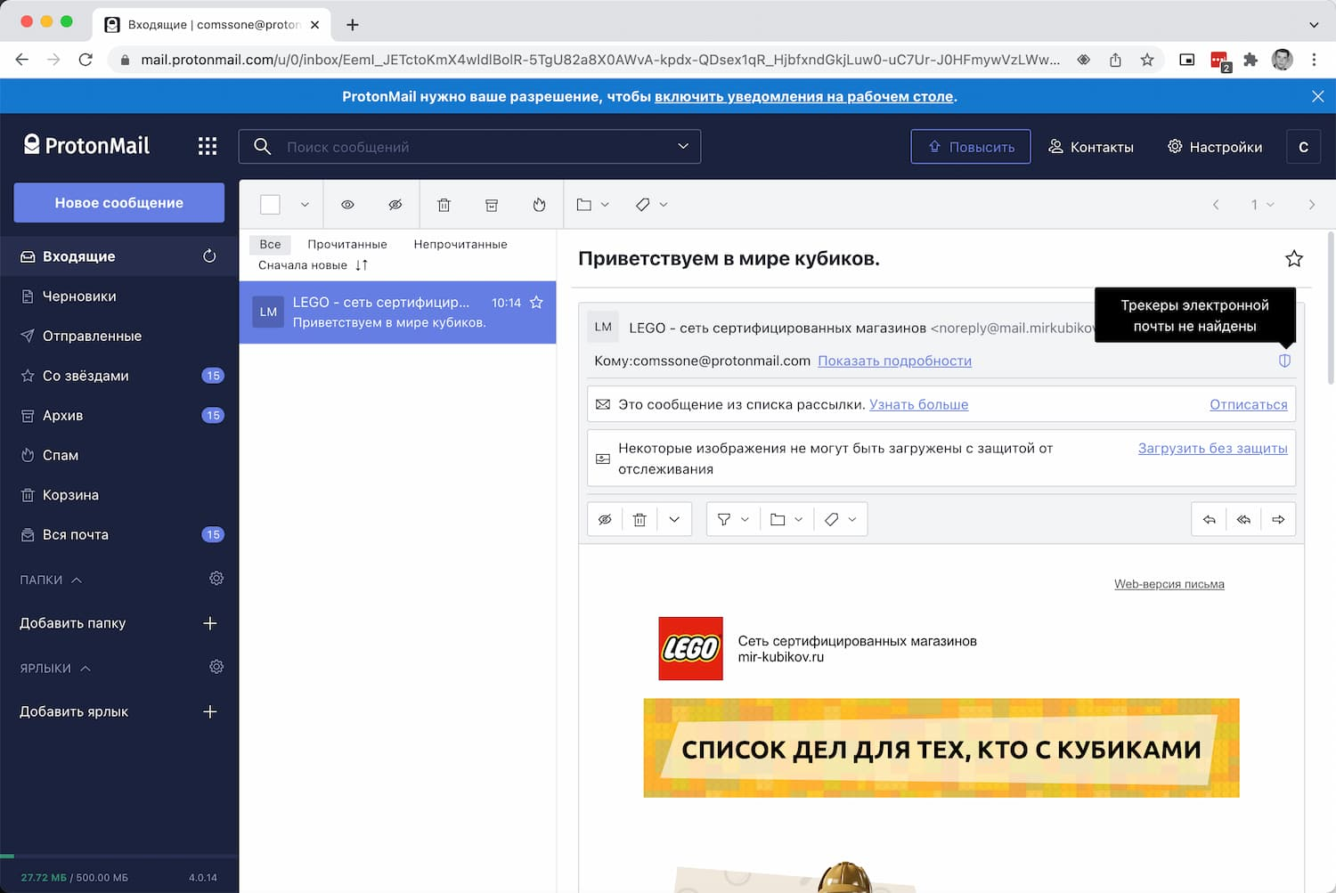Switch to the Непрочитанные filter tab
1336x893 pixels.
pos(460,244)
